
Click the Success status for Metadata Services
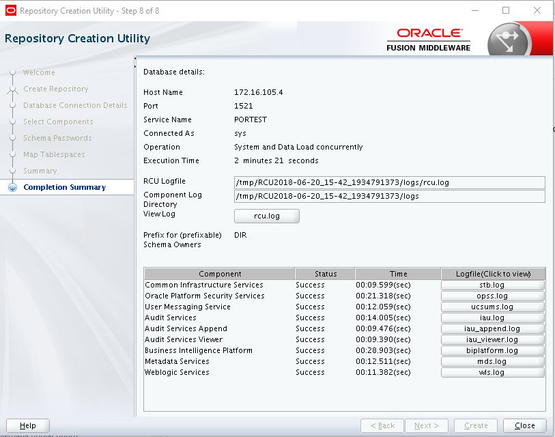[310, 362]
